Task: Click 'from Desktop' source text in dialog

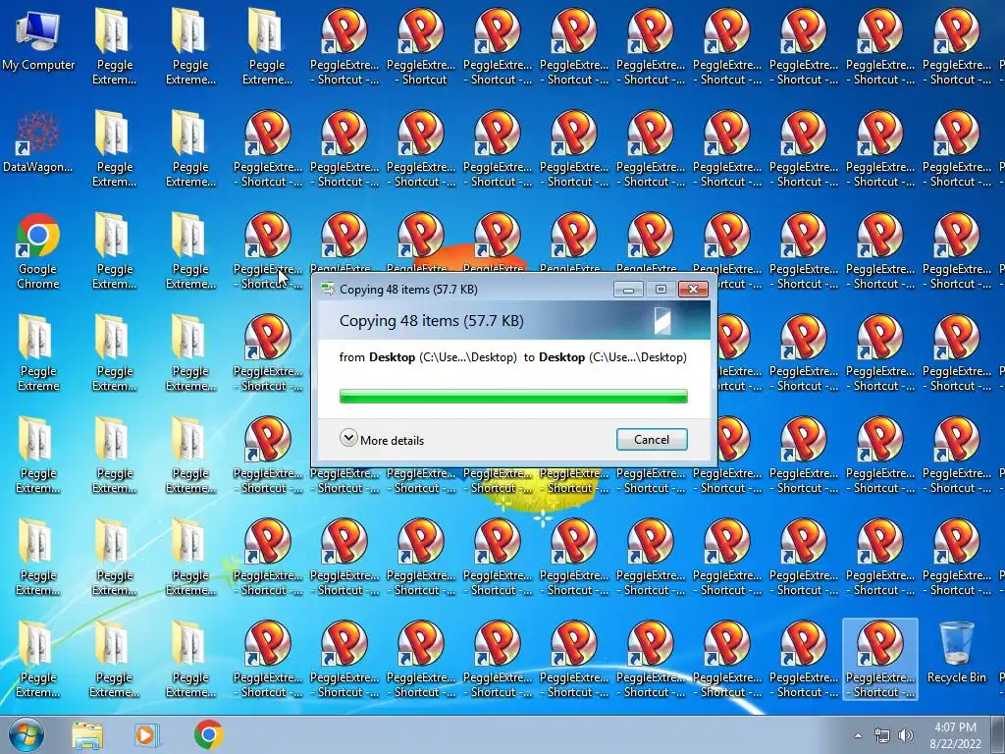Action: [428, 357]
